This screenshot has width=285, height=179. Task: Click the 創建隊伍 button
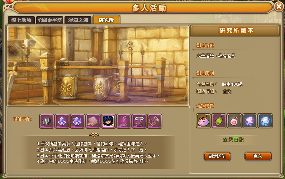click(x=217, y=156)
